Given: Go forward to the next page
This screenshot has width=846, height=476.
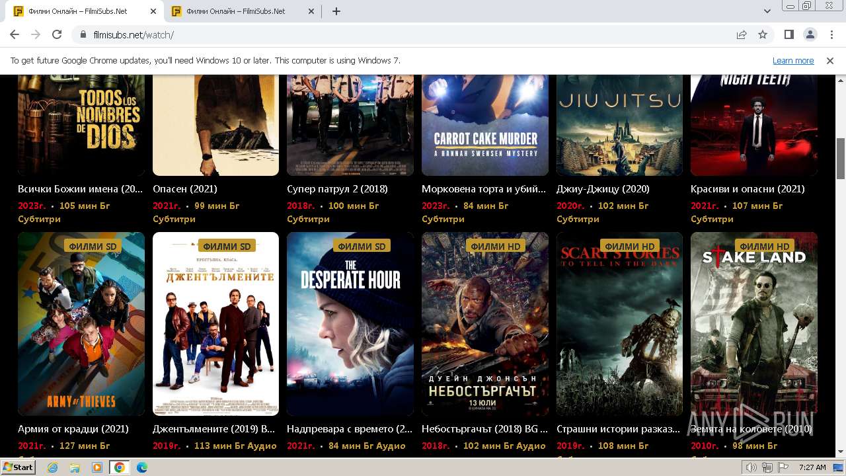Looking at the screenshot, I should (x=36, y=34).
